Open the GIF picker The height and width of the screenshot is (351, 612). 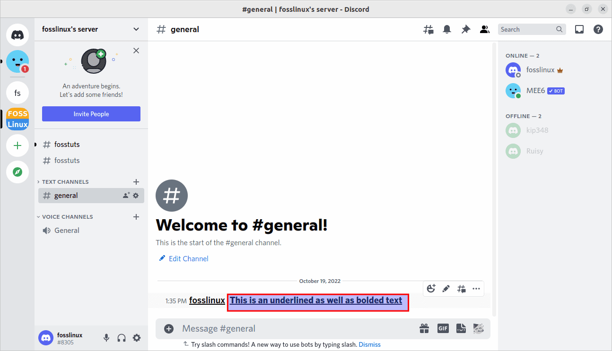(443, 328)
